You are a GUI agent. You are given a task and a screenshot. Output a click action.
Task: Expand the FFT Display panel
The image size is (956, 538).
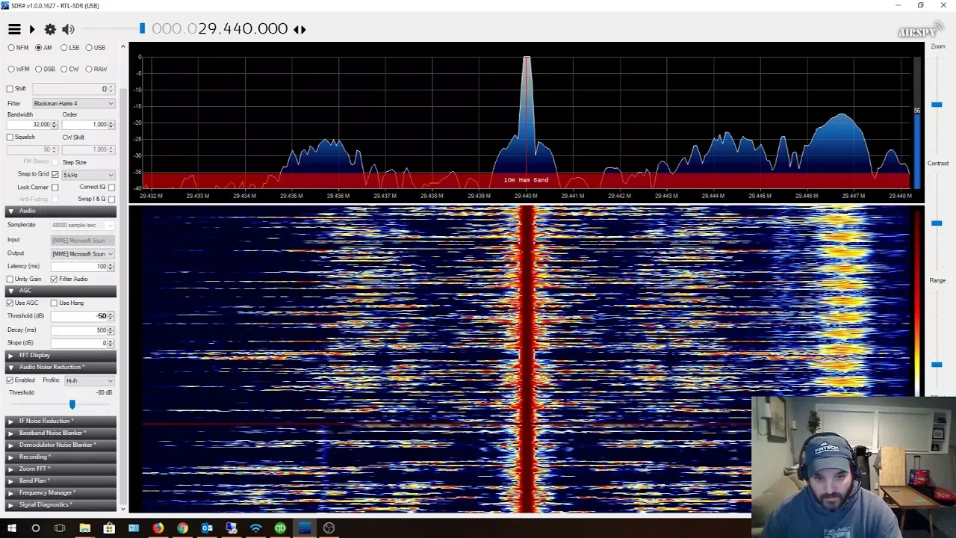34,356
